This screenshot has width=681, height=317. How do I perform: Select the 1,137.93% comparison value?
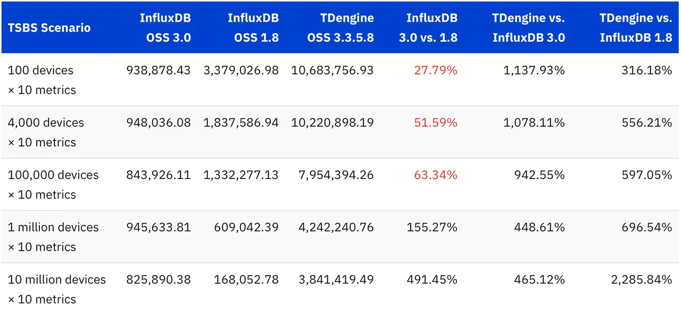[x=534, y=70]
